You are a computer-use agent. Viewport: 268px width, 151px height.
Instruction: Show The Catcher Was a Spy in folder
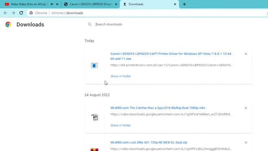[x=121, y=125]
